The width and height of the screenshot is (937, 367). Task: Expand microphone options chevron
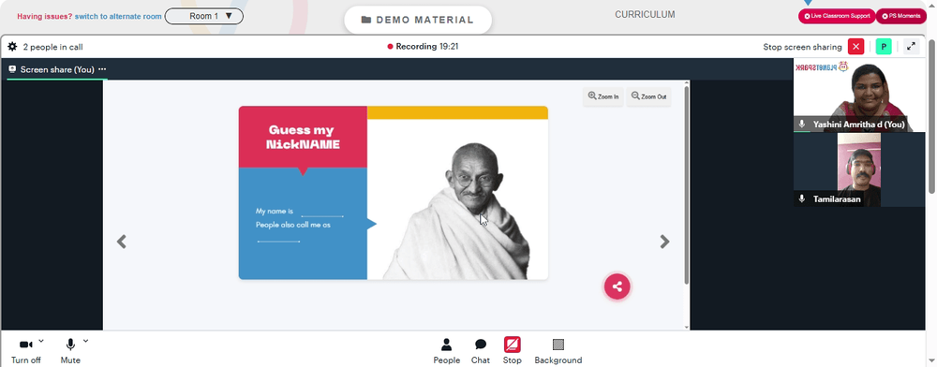click(x=85, y=341)
